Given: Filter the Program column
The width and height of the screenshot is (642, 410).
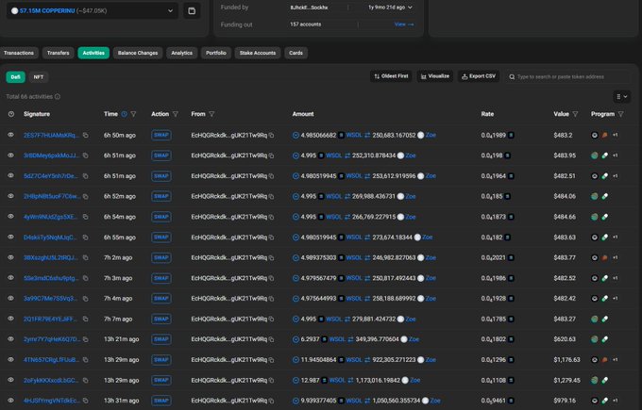Looking at the screenshot, I should click(x=620, y=114).
